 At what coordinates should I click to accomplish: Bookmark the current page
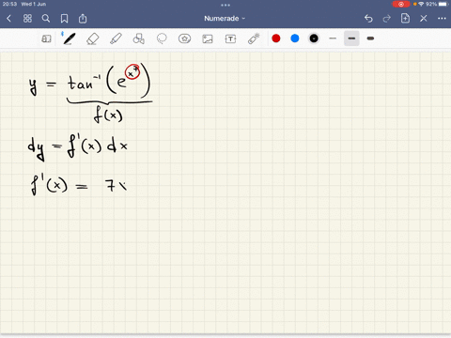coord(64,19)
